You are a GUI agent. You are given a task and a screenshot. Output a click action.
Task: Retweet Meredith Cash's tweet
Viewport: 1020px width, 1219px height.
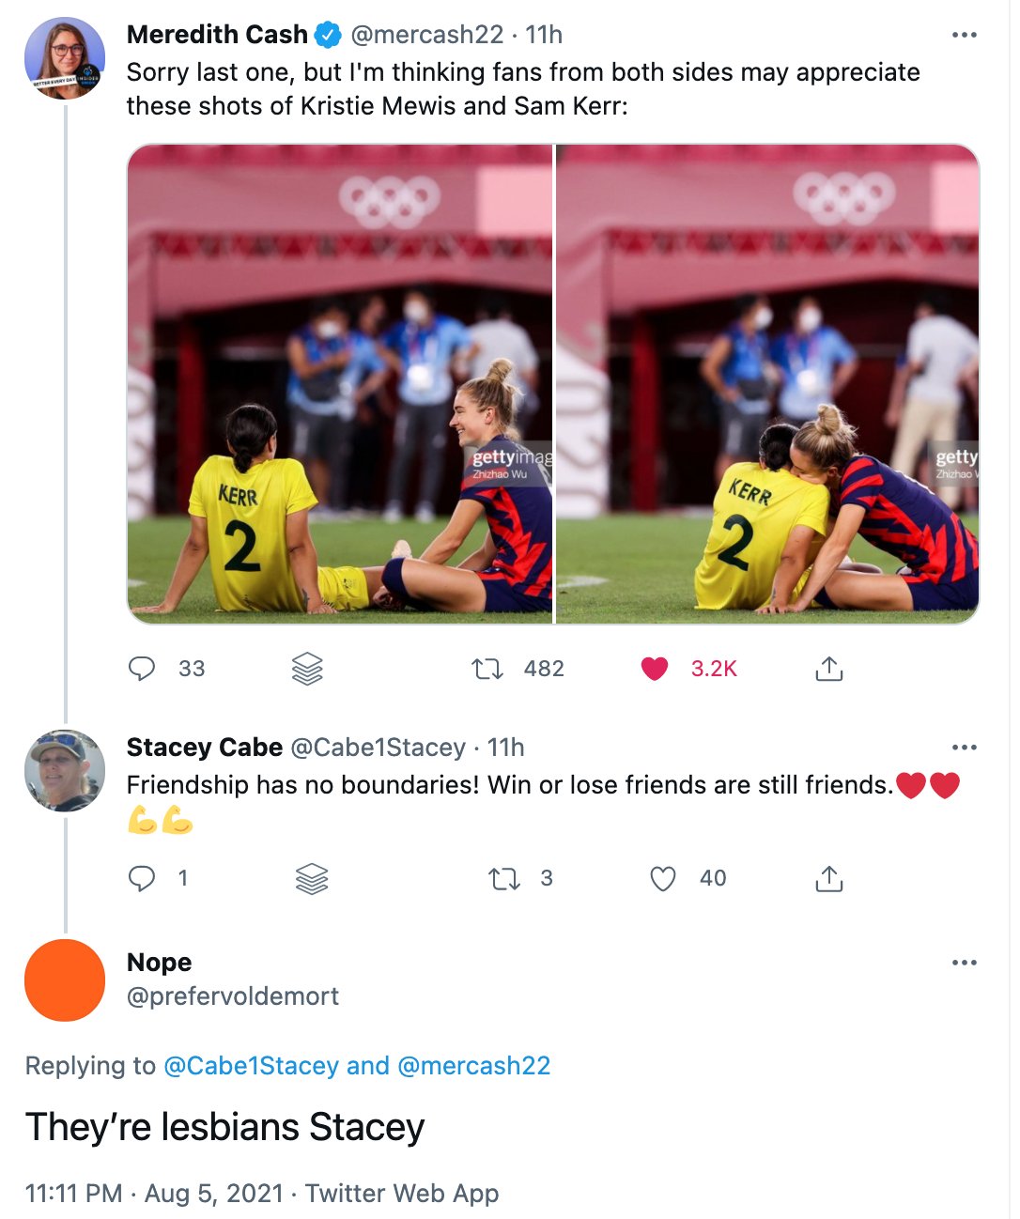[487, 669]
